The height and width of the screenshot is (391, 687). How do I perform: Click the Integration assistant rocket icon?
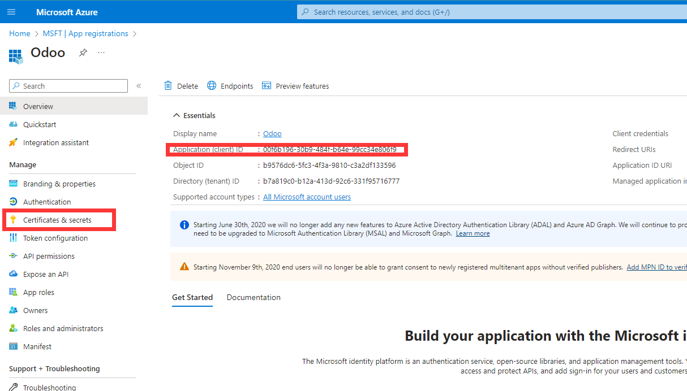coord(13,142)
